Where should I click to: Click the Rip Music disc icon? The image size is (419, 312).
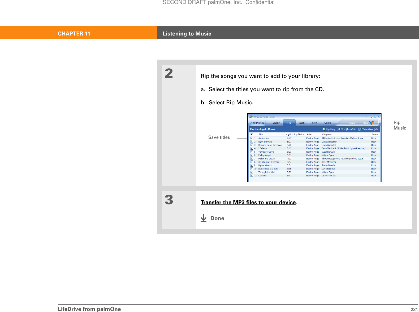tap(324, 129)
